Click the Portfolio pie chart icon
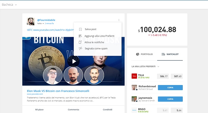The image size is (208, 113). (138, 54)
